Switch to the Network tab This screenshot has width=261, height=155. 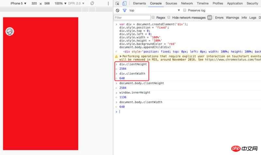187,3
